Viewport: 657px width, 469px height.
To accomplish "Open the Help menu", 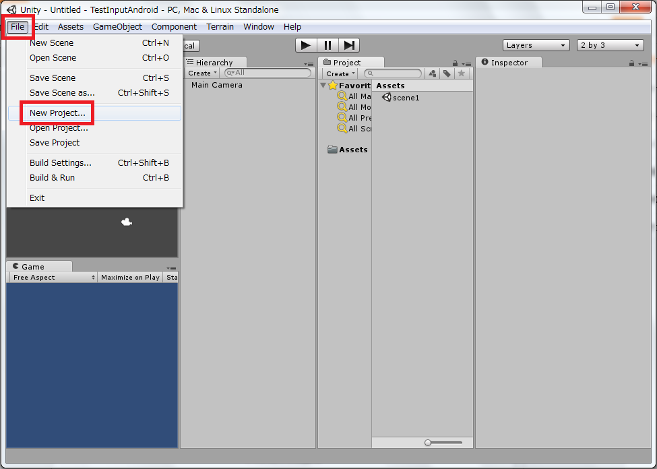I will [292, 27].
